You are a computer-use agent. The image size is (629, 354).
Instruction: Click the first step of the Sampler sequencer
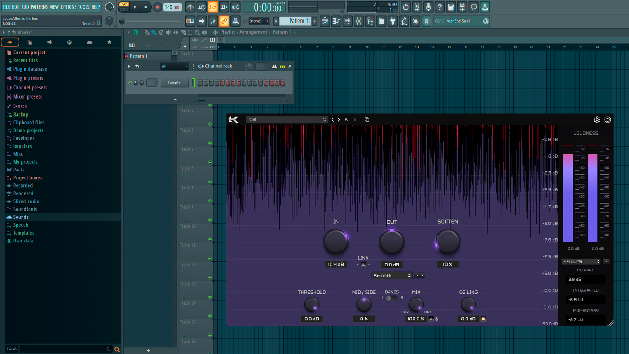coord(200,83)
